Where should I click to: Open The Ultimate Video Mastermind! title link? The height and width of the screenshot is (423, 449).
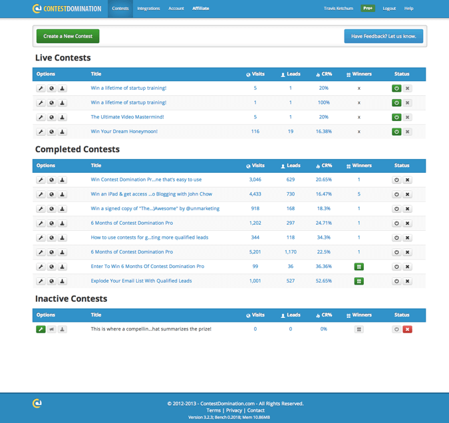[127, 117]
